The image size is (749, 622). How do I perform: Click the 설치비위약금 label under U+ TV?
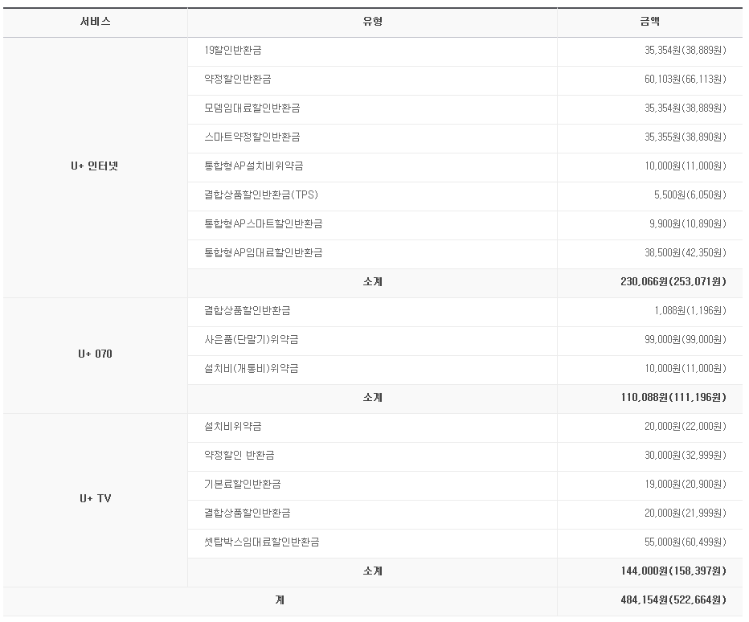232,427
